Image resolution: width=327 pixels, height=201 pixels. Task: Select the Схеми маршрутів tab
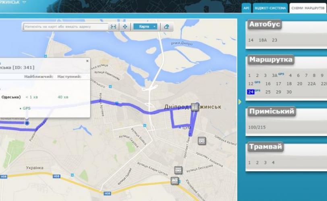pyautogui.click(x=308, y=8)
